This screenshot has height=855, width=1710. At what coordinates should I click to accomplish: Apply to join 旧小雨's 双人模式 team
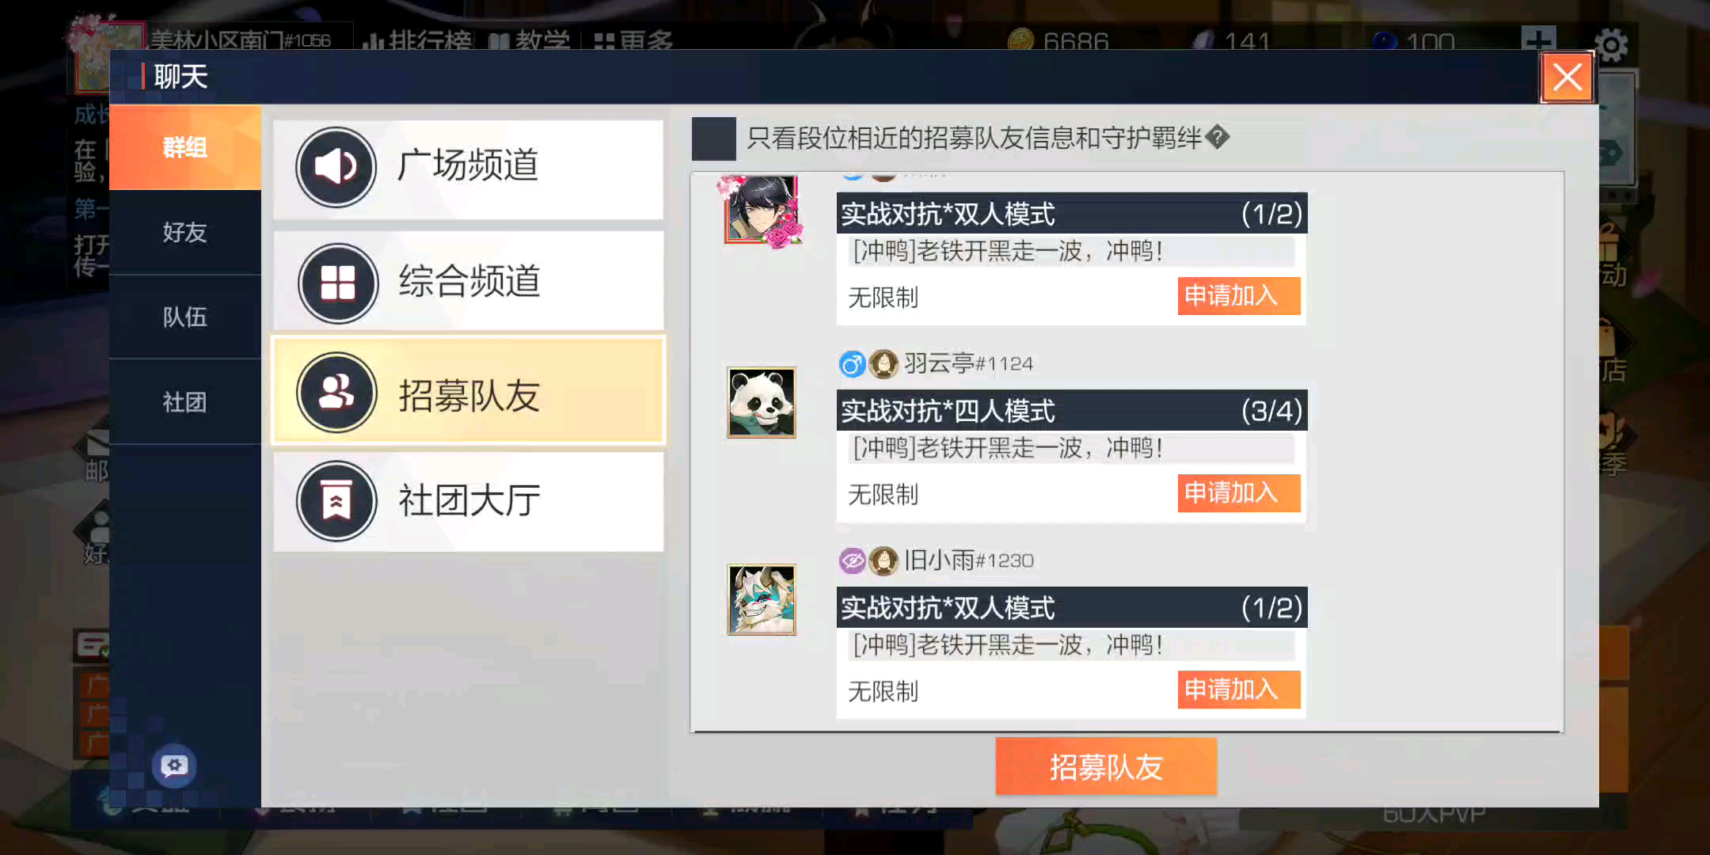pos(1239,690)
